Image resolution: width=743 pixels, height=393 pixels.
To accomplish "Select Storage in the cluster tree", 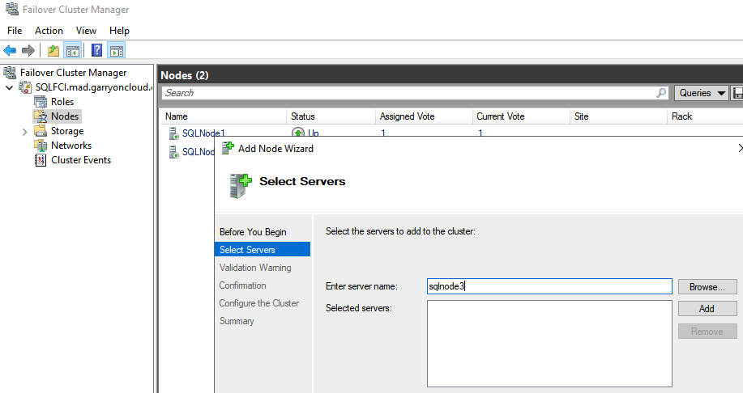I will point(67,131).
